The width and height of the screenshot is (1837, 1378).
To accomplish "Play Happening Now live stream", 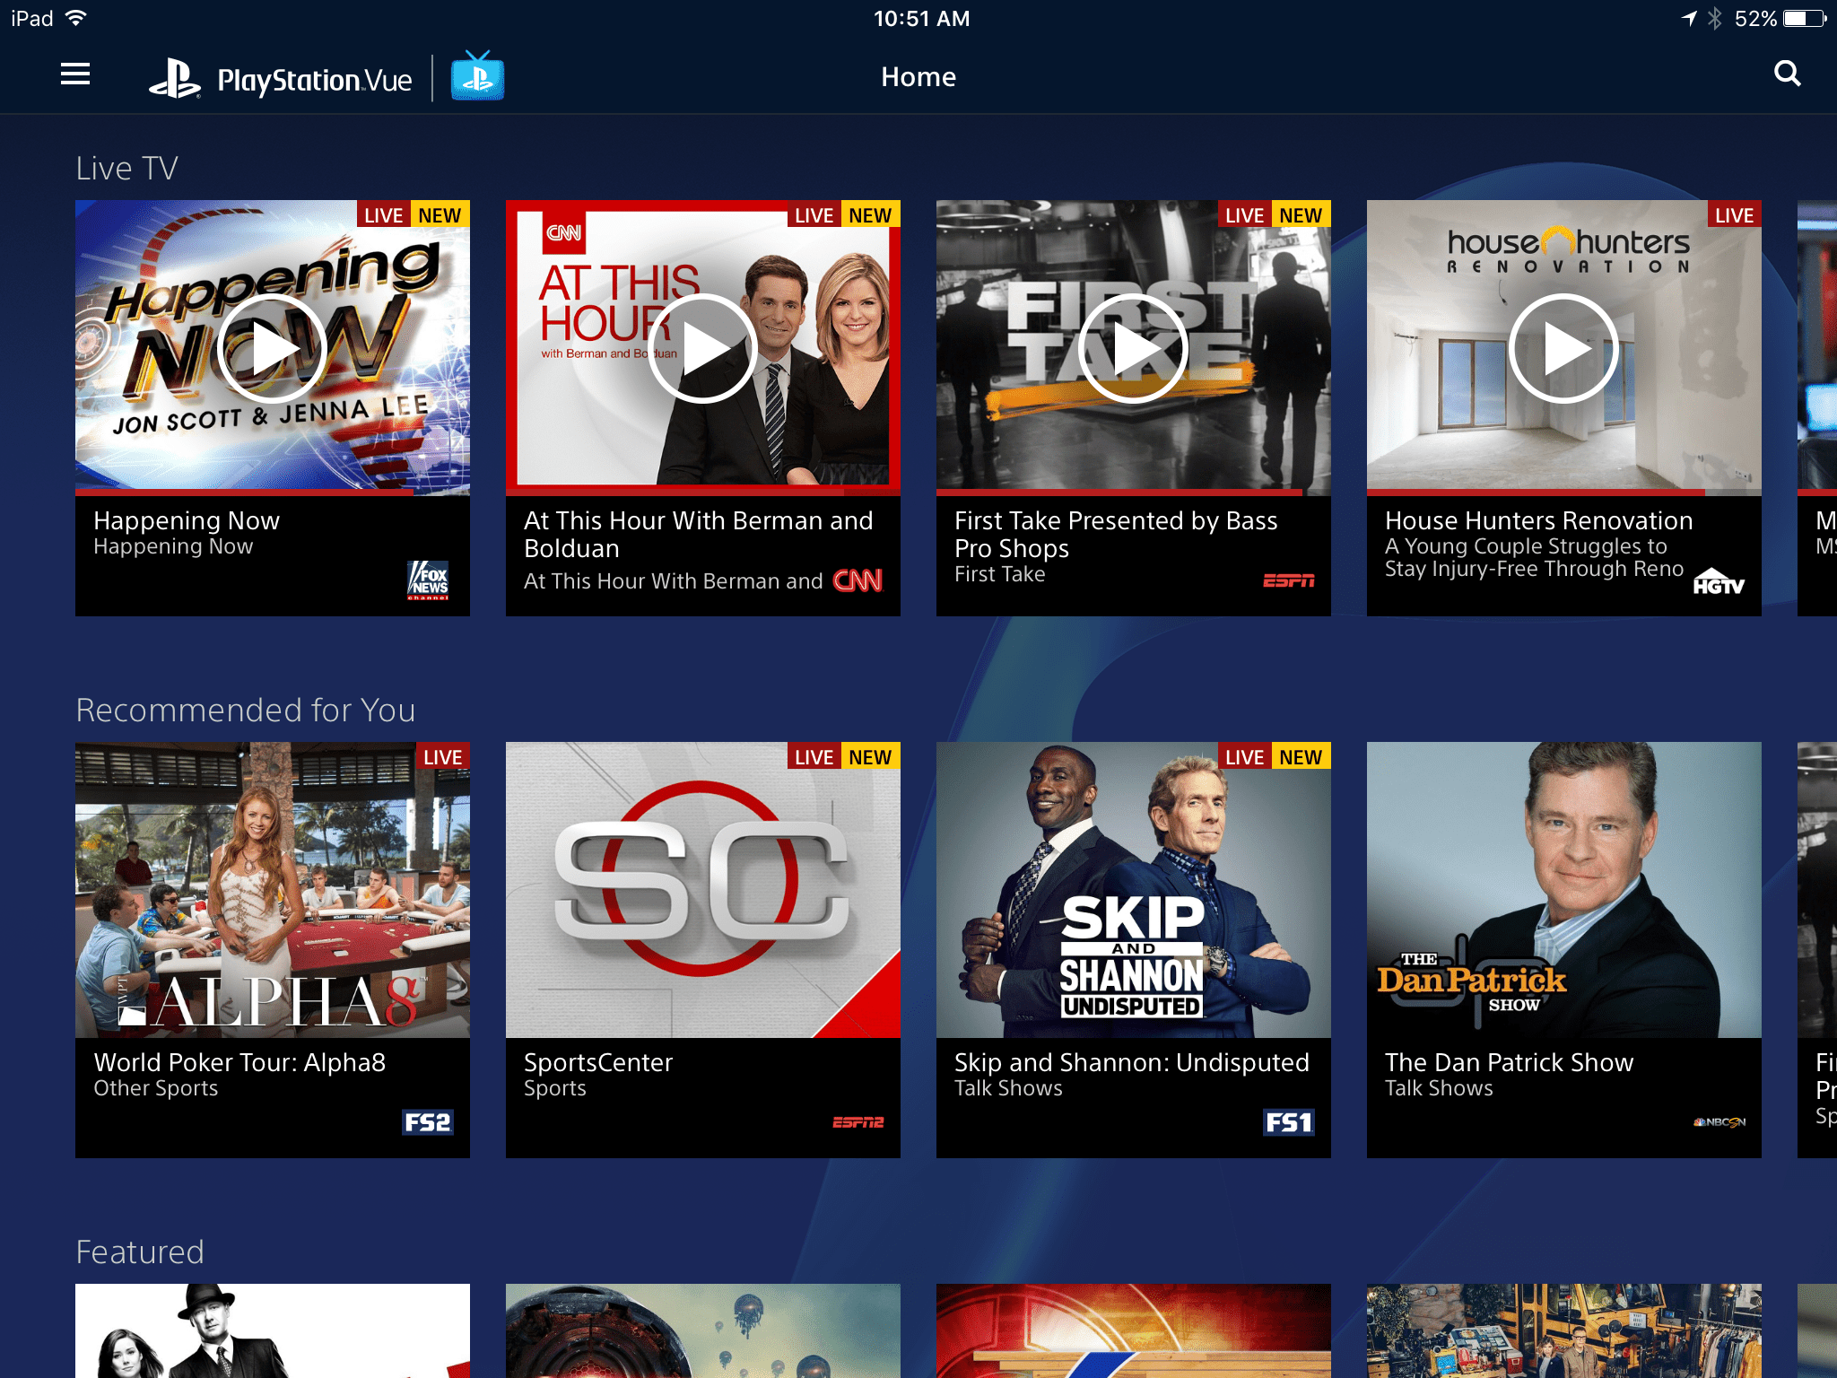I will (272, 348).
